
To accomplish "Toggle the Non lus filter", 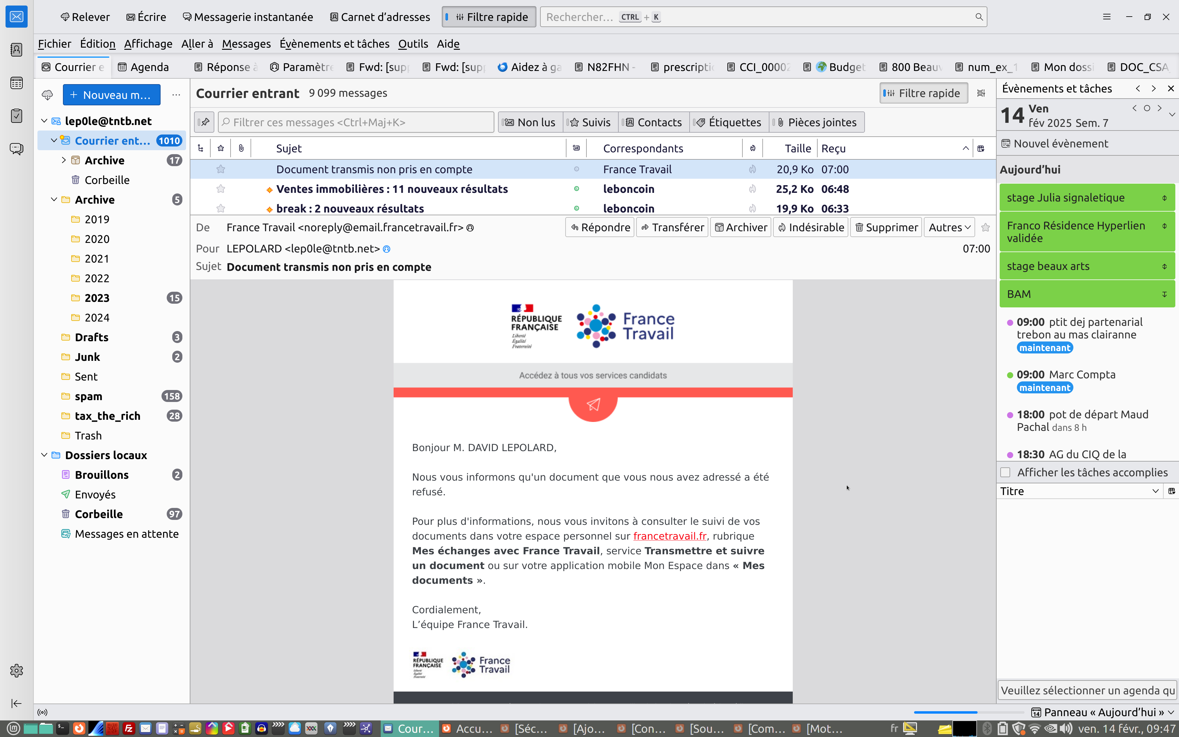I will pyautogui.click(x=530, y=122).
